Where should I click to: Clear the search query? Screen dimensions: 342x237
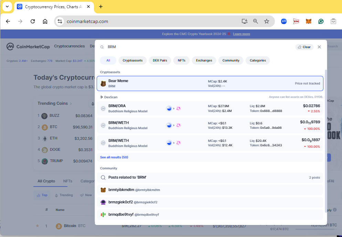(304, 47)
